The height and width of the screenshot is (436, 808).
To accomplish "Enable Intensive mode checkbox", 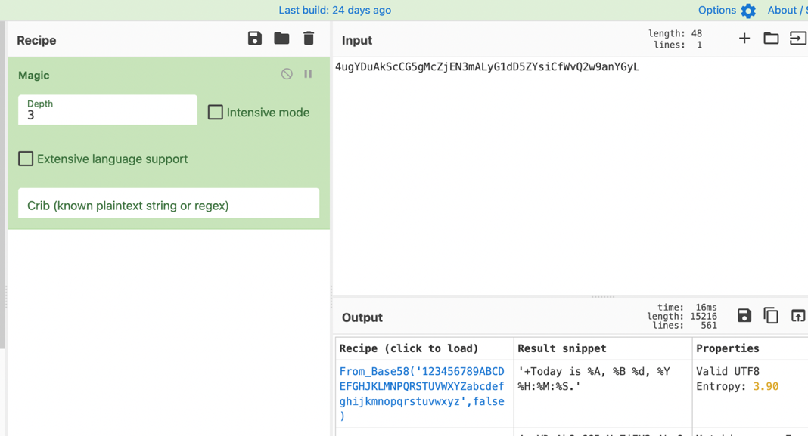I will [216, 113].
